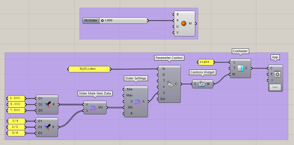The image size is (294, 145).
Task: Click the U input of mesh sphere
Action: [x=177, y=26]
